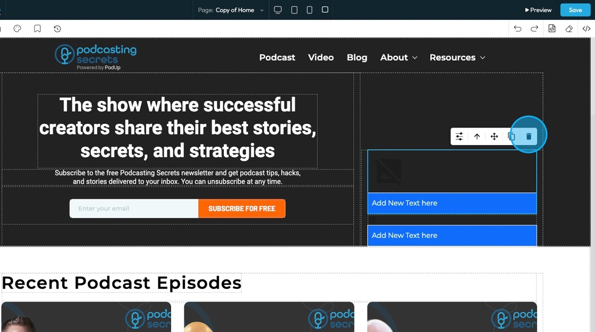Click the Podcasting Secrets logo
The image size is (595, 332).
[x=96, y=57]
